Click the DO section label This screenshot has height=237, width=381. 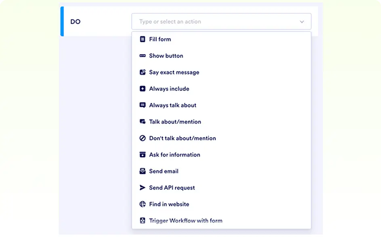click(75, 22)
